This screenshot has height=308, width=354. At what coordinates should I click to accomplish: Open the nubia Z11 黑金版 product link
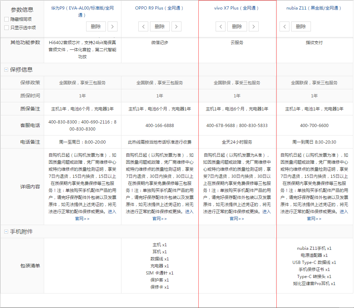tap(314, 8)
